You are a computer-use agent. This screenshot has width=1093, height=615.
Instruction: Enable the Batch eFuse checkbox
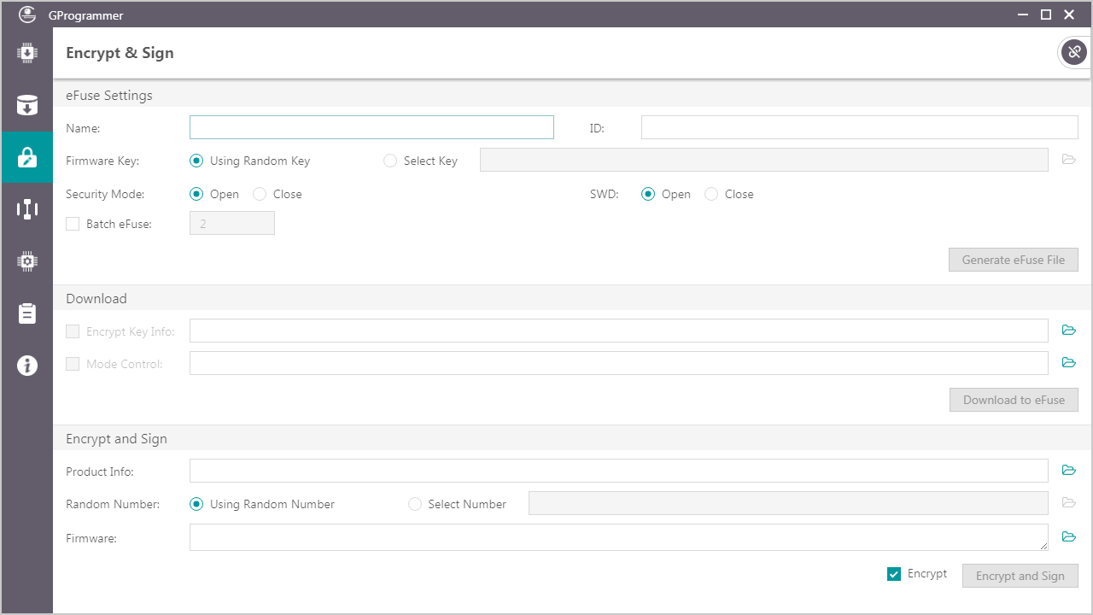tap(73, 224)
